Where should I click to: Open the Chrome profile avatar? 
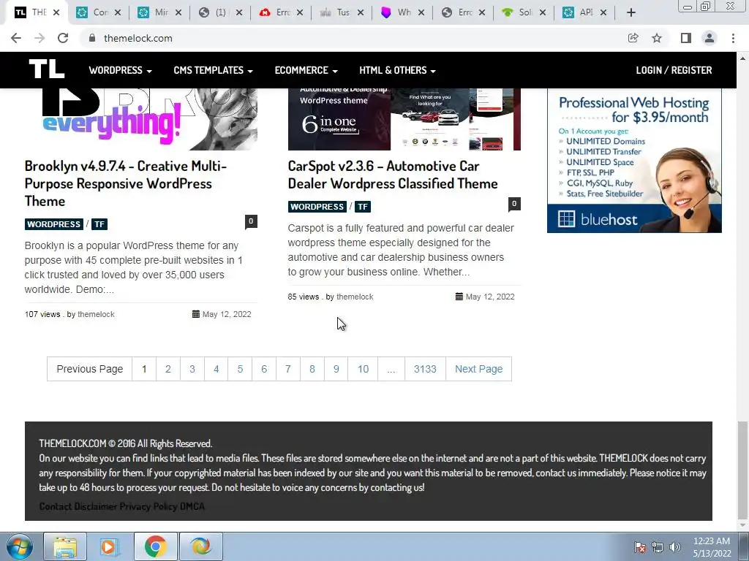click(710, 38)
